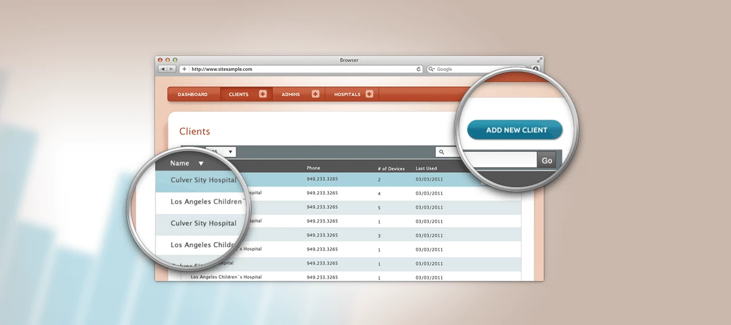Click the magnifier icon in client search
731x325 pixels.
(x=441, y=152)
